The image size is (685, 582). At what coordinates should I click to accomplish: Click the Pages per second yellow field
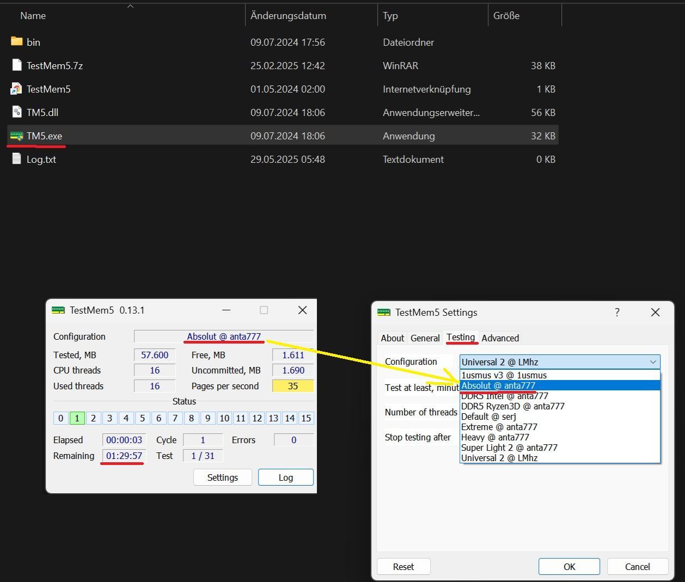tap(293, 386)
